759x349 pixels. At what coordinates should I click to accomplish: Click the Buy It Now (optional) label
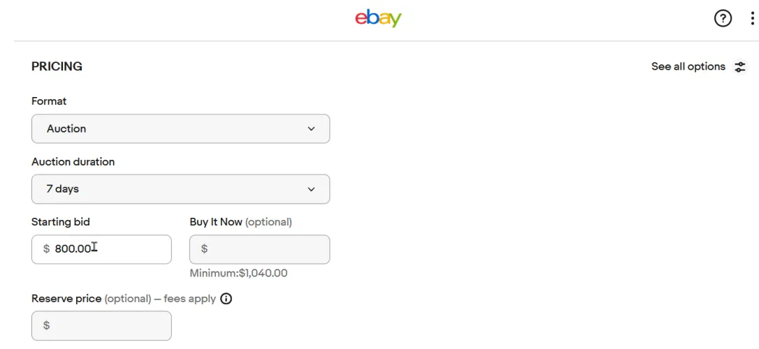240,222
